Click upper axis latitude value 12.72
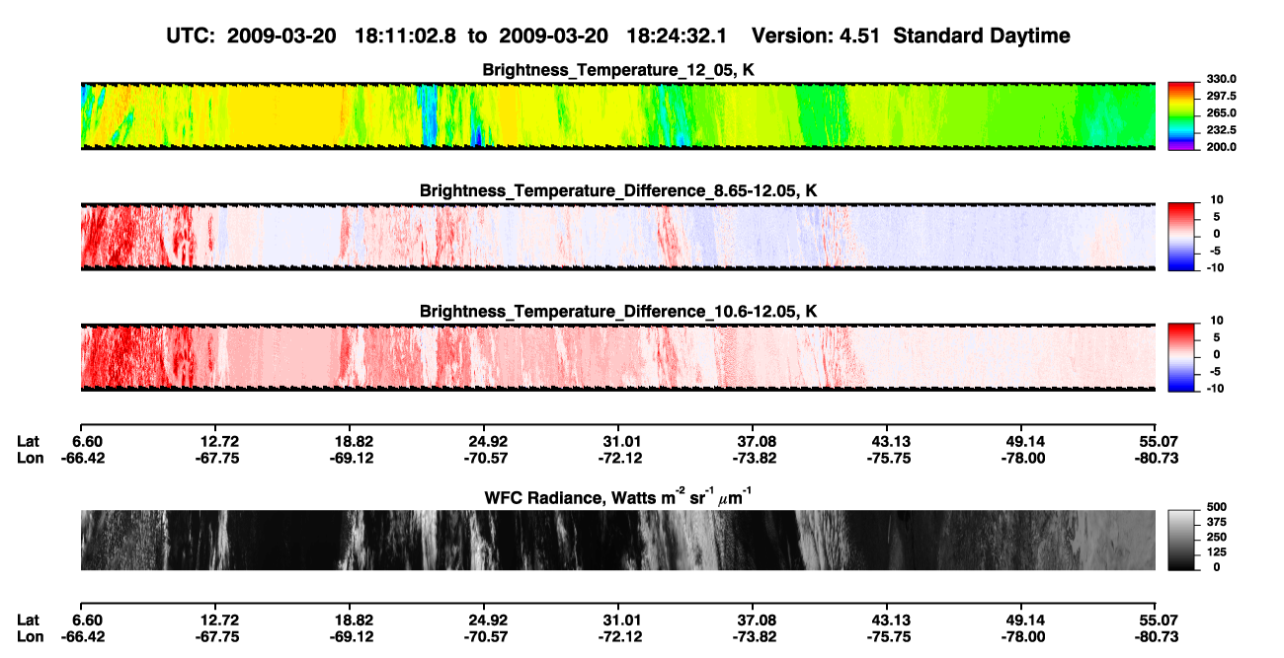The height and width of the screenshot is (658, 1284). pyautogui.click(x=214, y=441)
